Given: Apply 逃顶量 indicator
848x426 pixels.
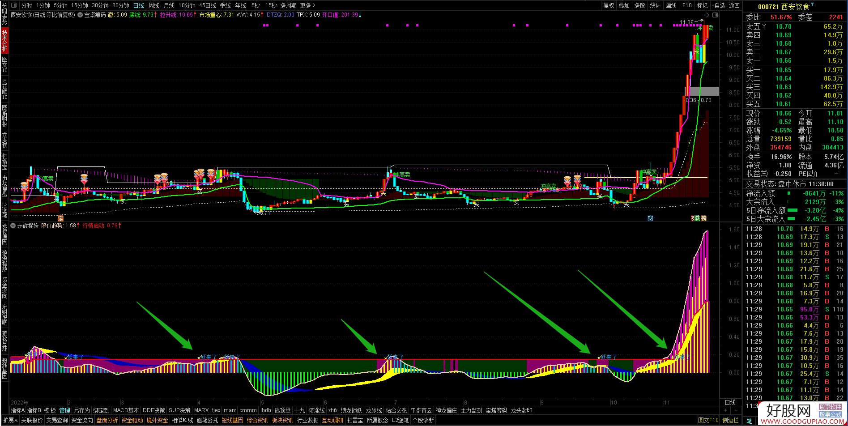Looking at the screenshot, I should (282, 410).
